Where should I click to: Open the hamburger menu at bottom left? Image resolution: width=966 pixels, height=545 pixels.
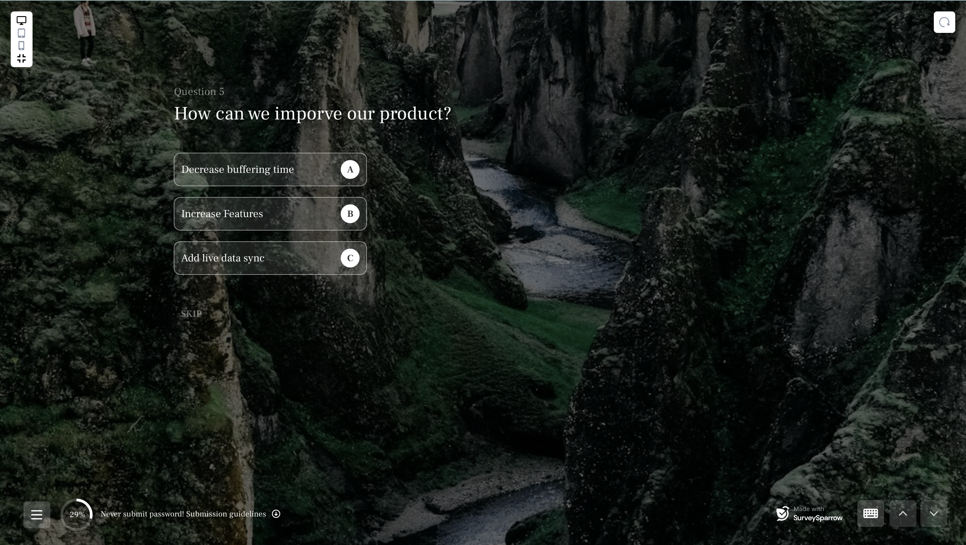coord(37,514)
